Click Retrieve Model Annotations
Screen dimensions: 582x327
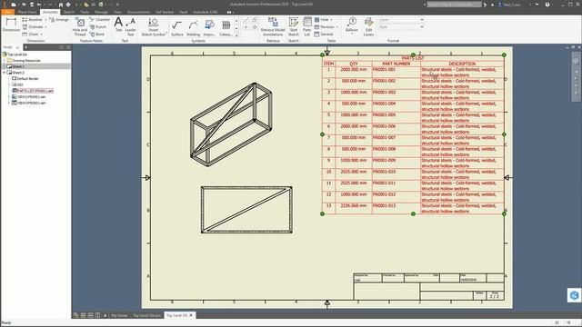[273, 26]
